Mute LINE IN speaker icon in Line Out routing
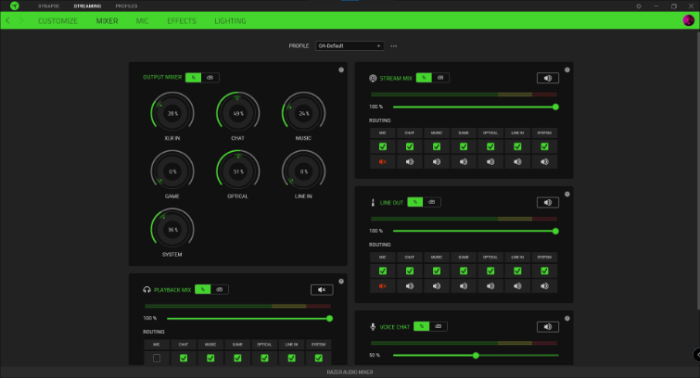The height and width of the screenshot is (378, 700). pos(517,286)
